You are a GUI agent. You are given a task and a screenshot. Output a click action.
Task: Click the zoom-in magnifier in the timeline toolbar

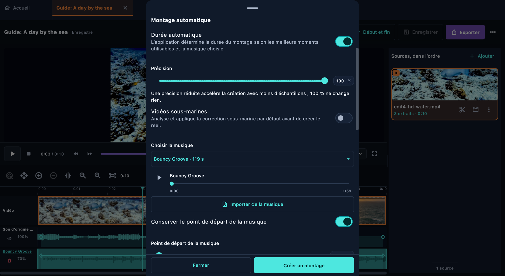coord(98,176)
